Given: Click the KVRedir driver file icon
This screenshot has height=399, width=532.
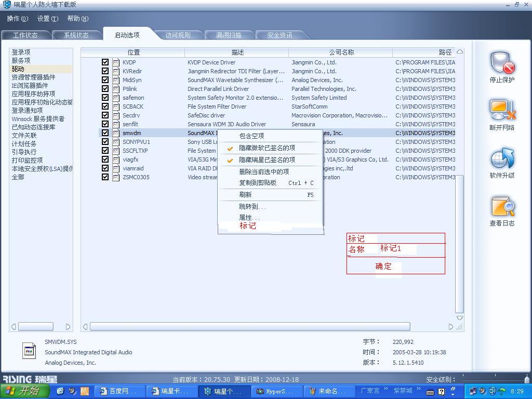Looking at the screenshot, I should coord(116,71).
